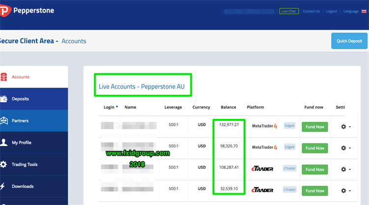Click the Pepperstone logo

(27, 11)
